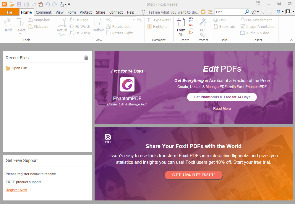The width and height of the screenshot is (295, 204).
Task: Switch to the Comment tab
Action: 43,12
